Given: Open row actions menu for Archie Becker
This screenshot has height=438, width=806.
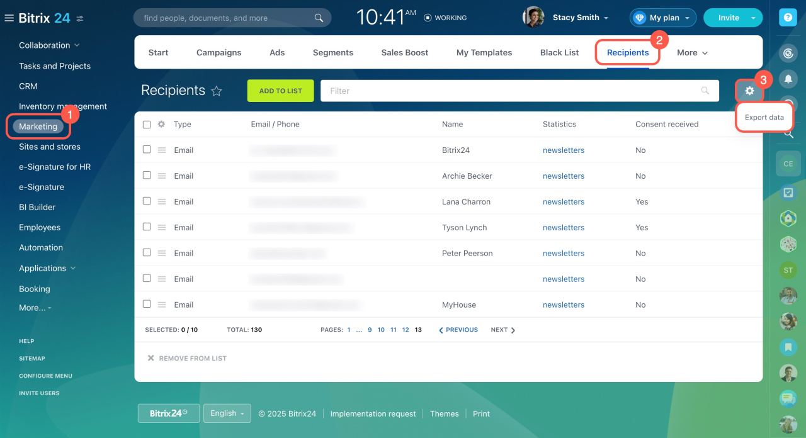Looking at the screenshot, I should (x=162, y=176).
